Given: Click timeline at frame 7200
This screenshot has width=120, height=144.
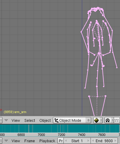Looking at the screenshot, I should tap(61, 129).
